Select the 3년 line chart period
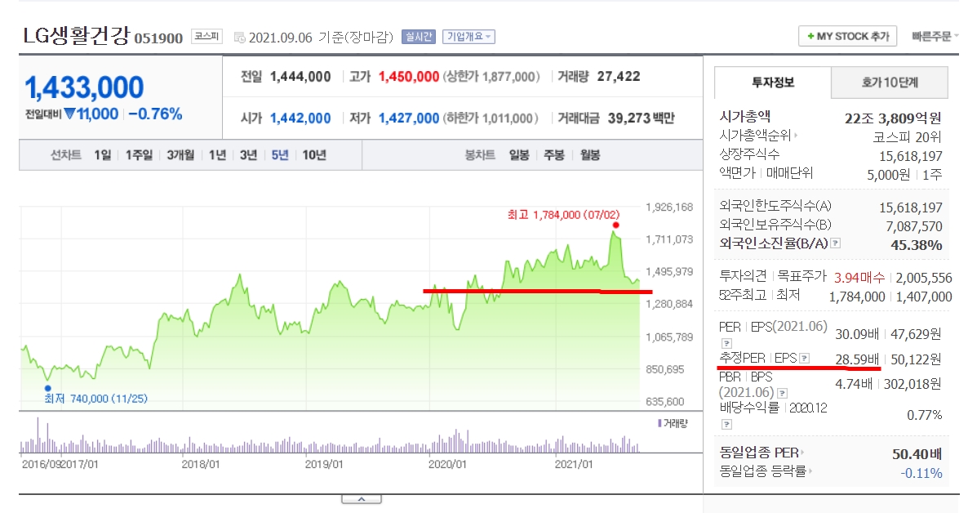Viewport: 968px width, 513px height. pyautogui.click(x=248, y=155)
